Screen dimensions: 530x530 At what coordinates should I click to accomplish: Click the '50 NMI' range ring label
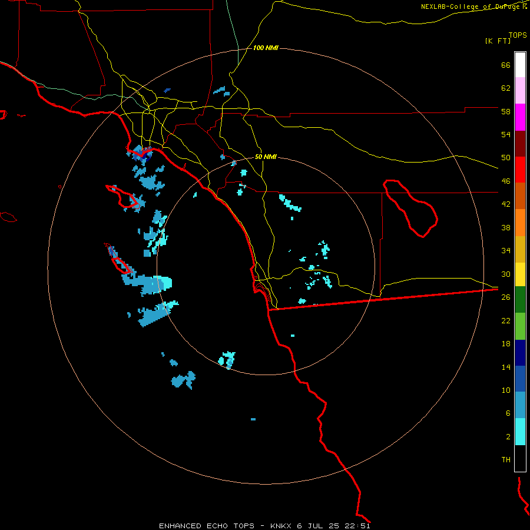click(x=266, y=157)
